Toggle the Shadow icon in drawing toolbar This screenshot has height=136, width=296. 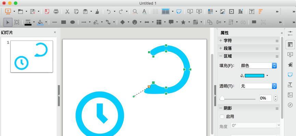click(x=254, y=22)
